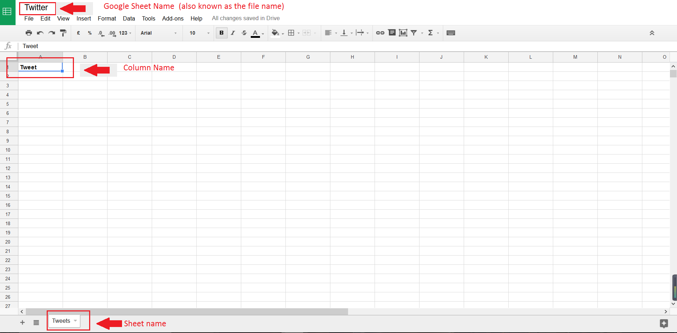This screenshot has width=677, height=333.
Task: Toggle italic formatting
Action: point(233,33)
